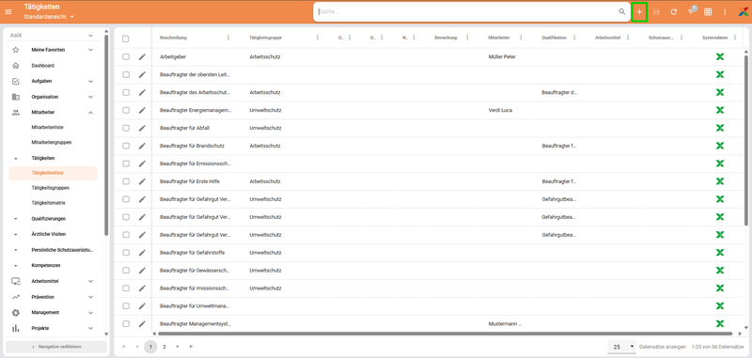752x358 pixels.
Task: Click the plus icon to add record
Action: point(639,11)
